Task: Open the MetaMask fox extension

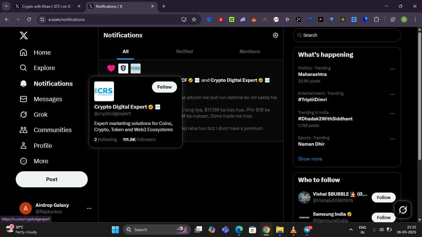Action: point(254,20)
